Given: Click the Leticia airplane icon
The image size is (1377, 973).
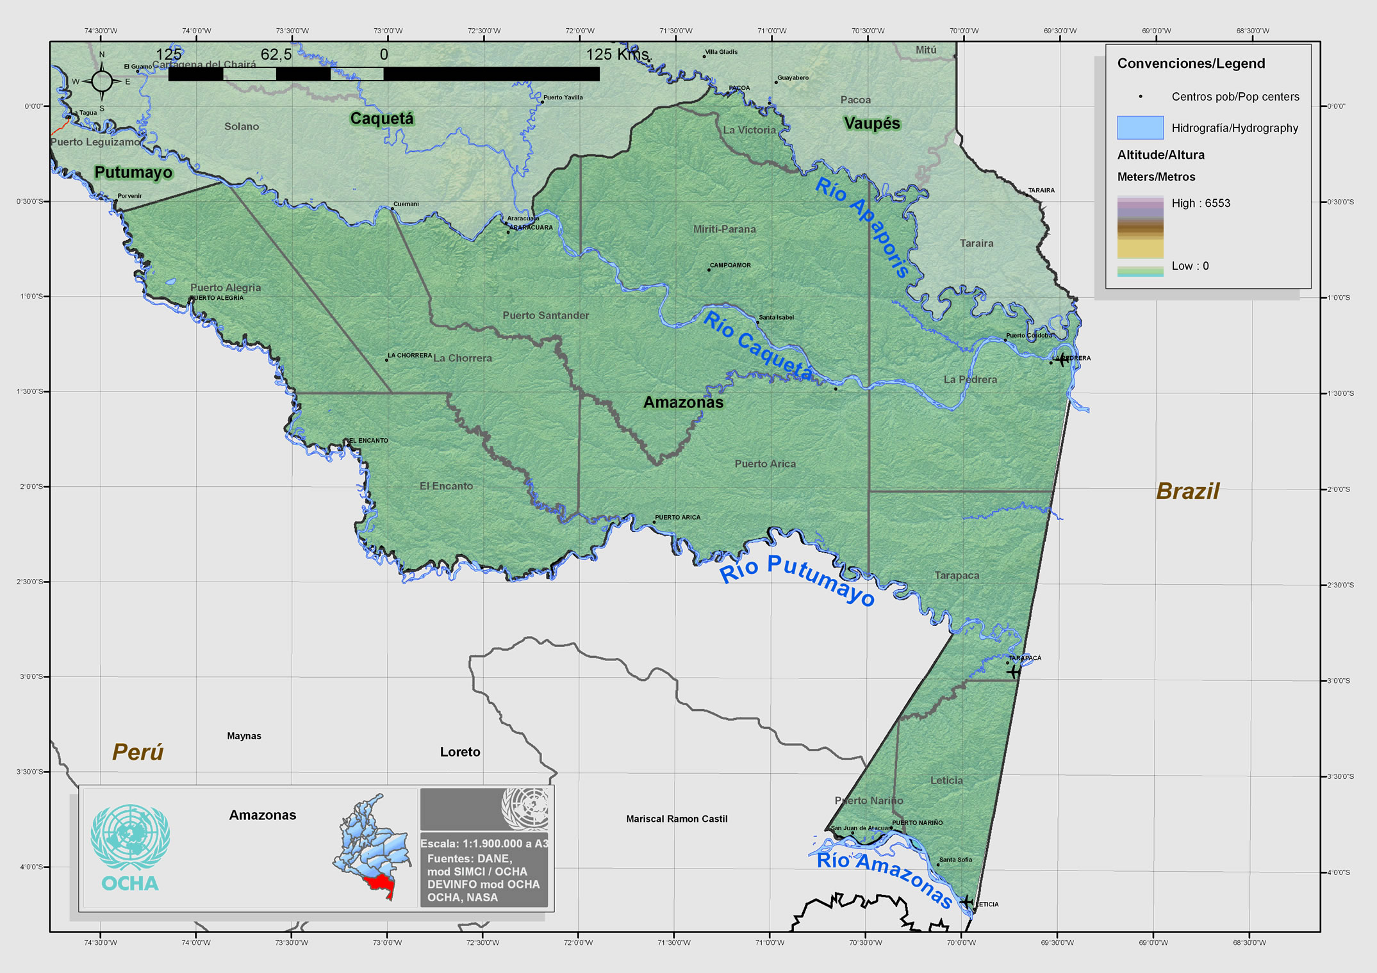Looking at the screenshot, I should point(968,901).
